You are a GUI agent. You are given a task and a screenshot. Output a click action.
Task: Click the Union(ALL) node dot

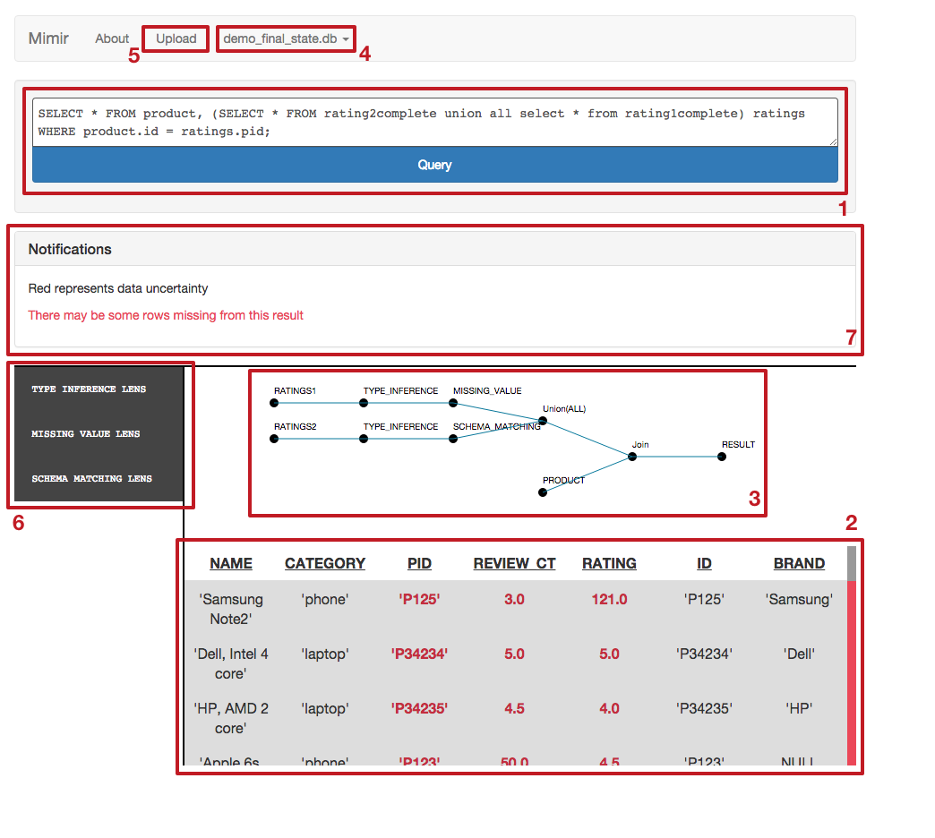pyautogui.click(x=543, y=421)
